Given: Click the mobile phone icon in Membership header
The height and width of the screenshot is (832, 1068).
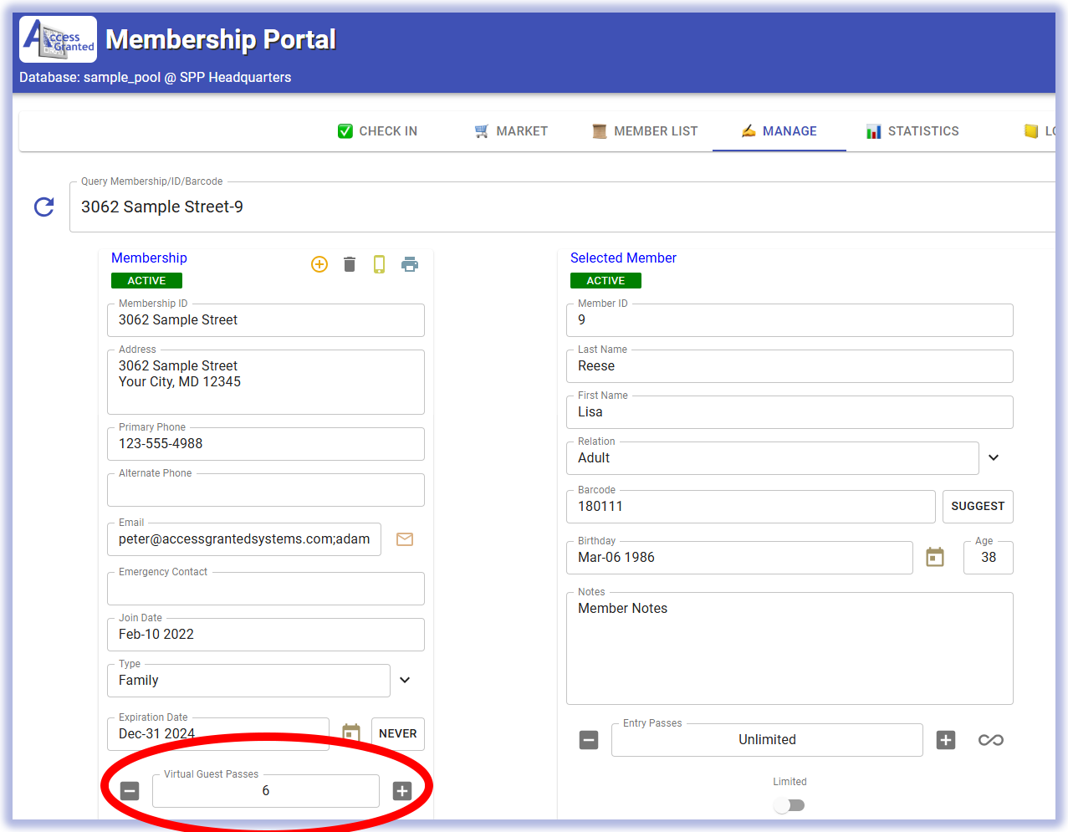Looking at the screenshot, I should [379, 264].
